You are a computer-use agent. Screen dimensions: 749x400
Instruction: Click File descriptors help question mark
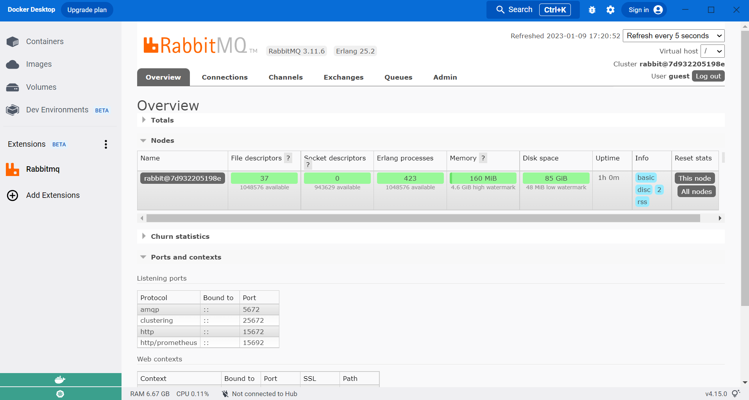pyautogui.click(x=288, y=158)
